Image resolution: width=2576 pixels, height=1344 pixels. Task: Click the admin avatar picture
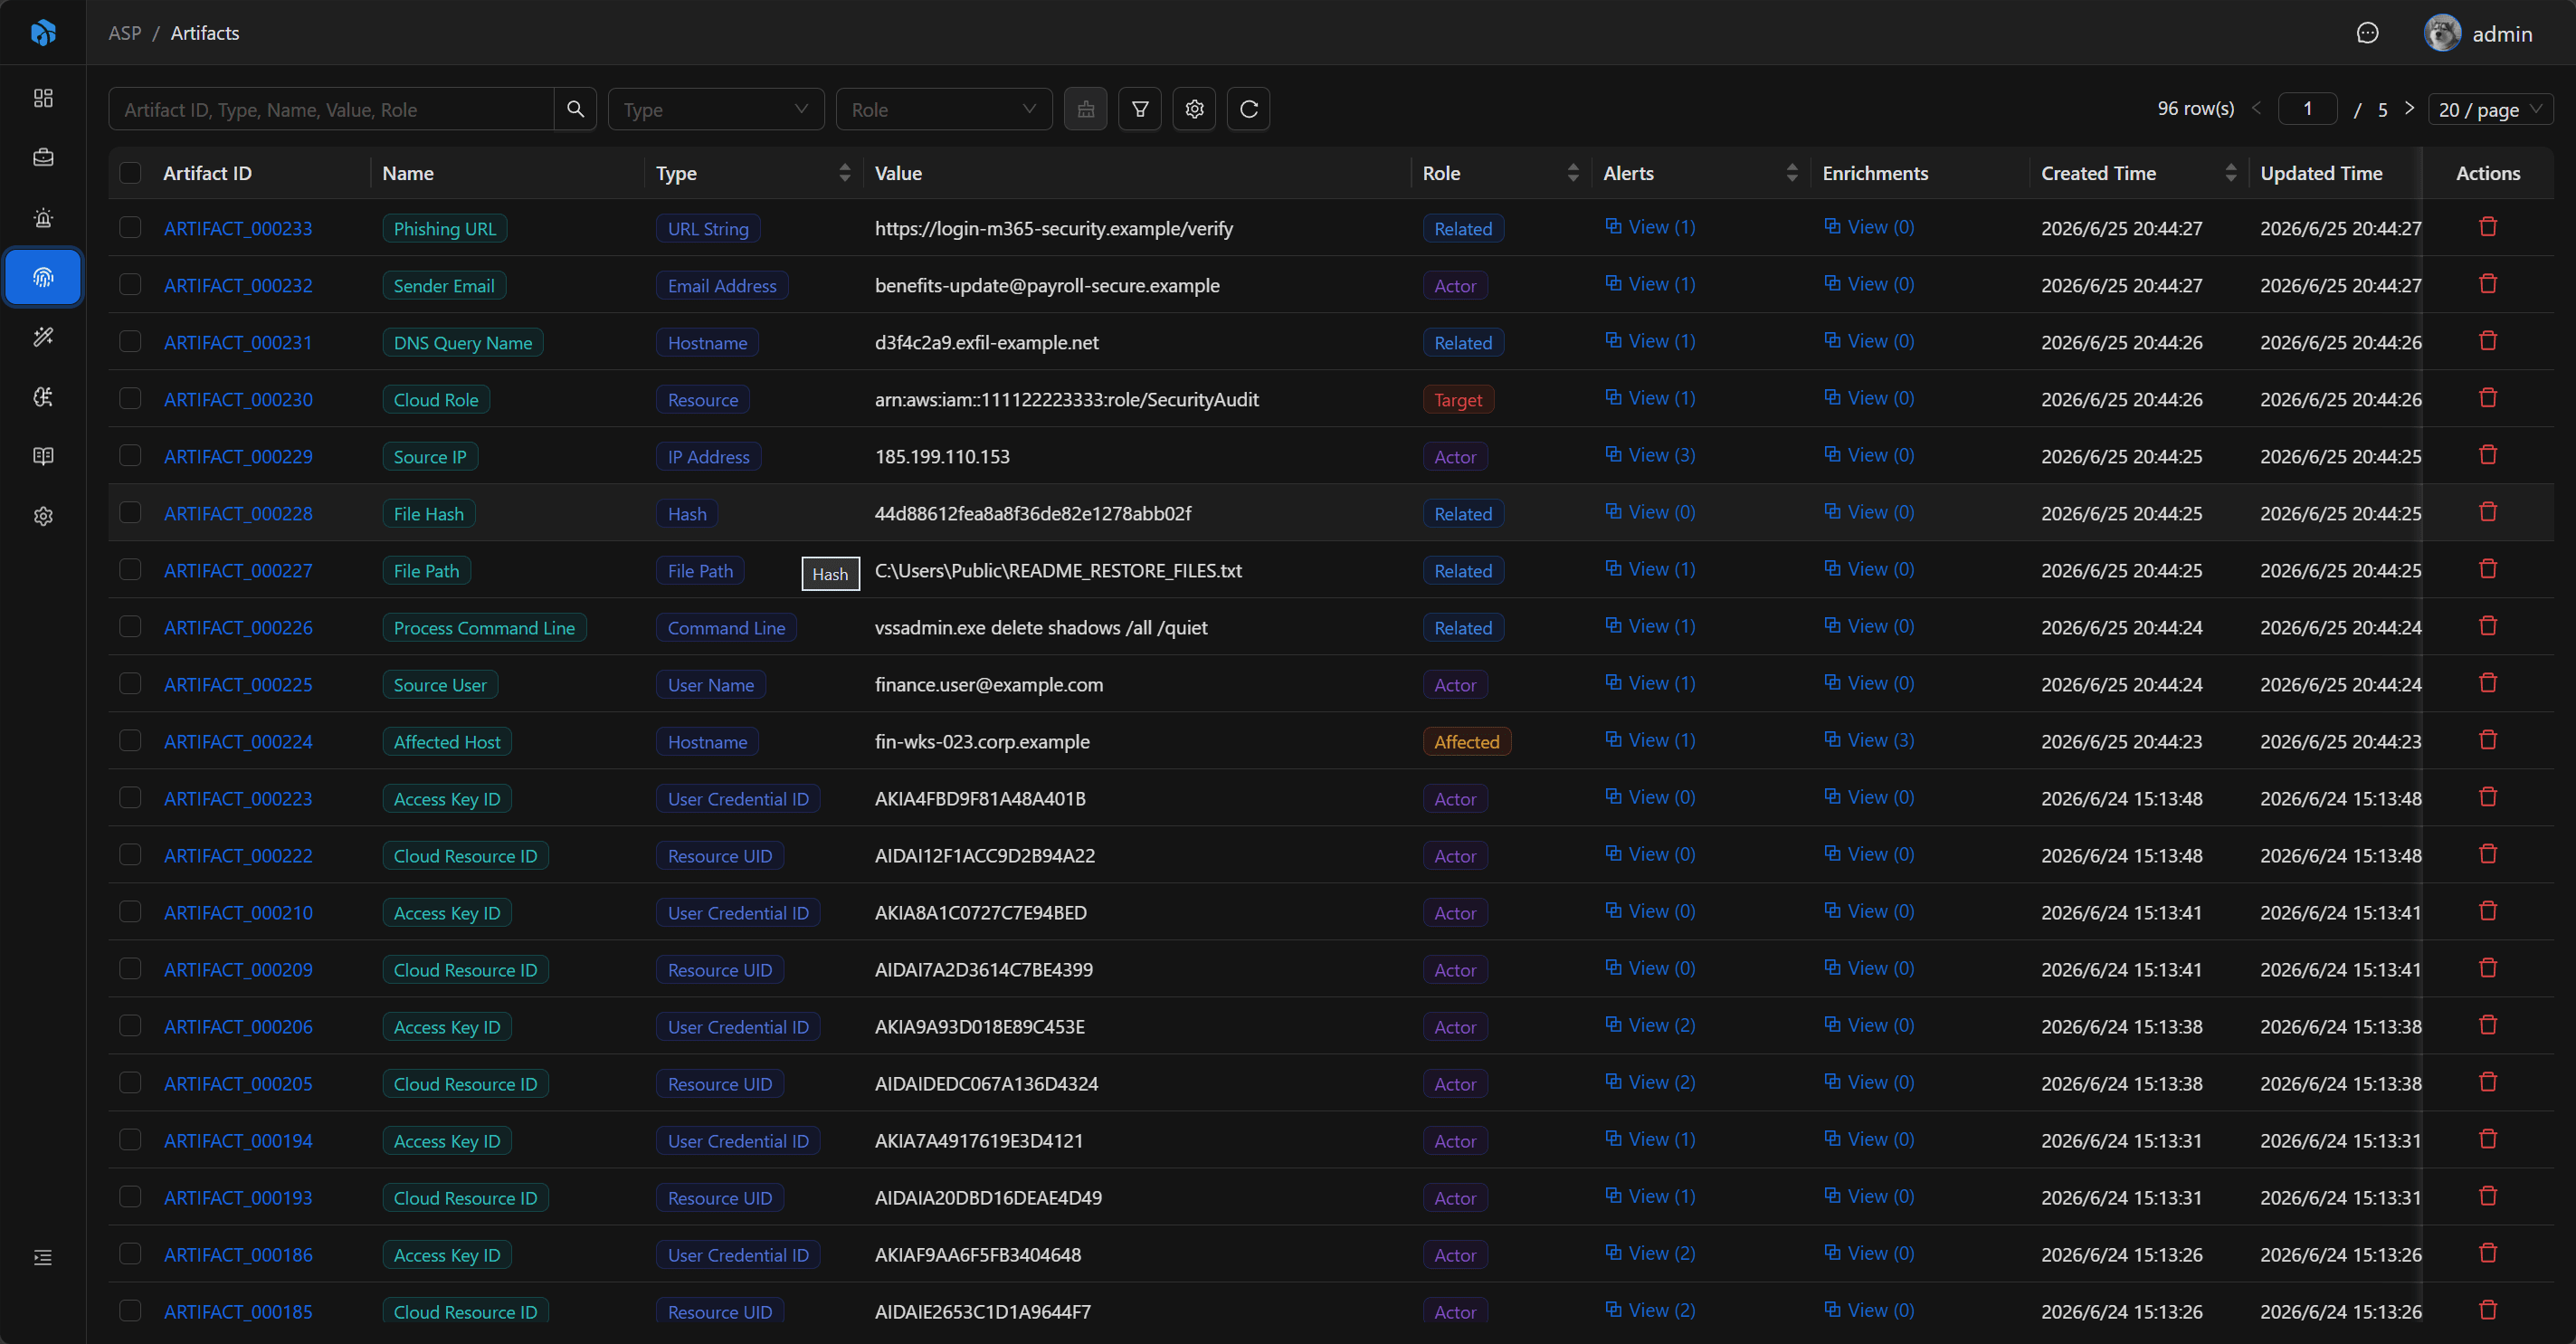(x=2442, y=33)
